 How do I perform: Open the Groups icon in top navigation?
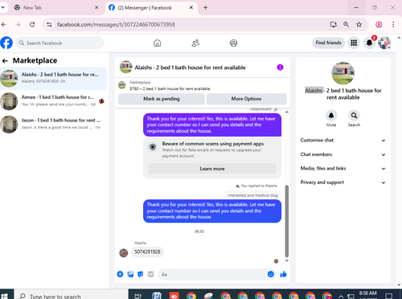pyautogui.click(x=233, y=43)
